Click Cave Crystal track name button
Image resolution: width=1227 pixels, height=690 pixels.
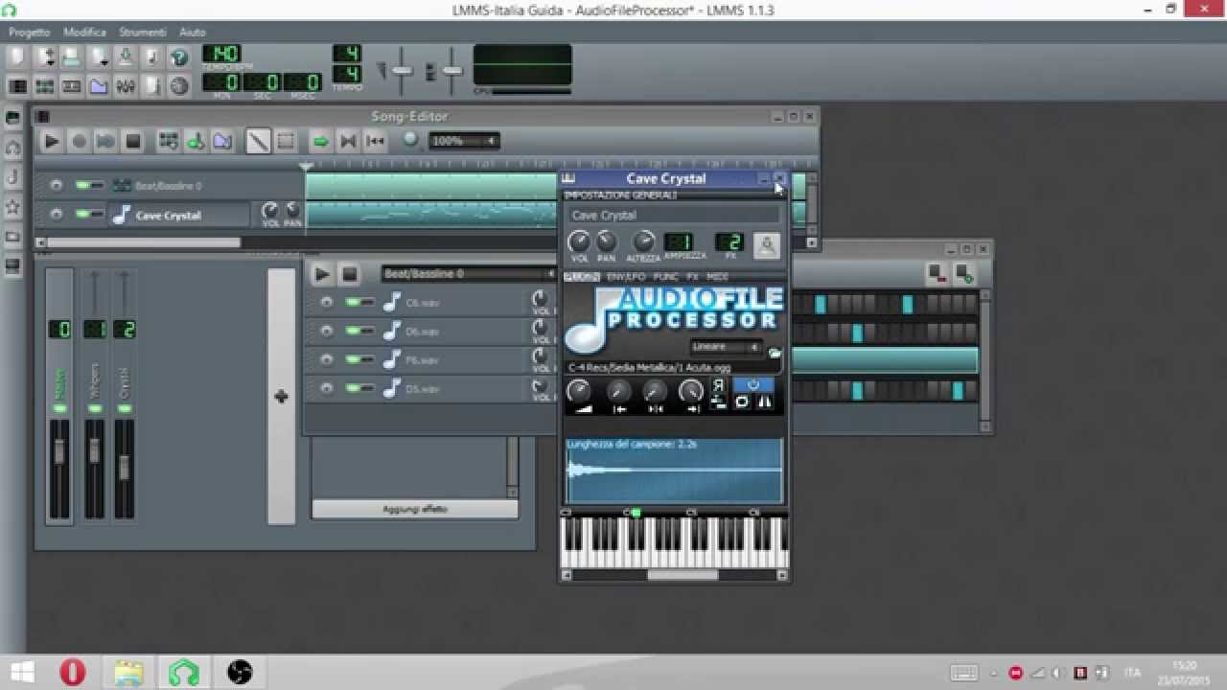(179, 215)
